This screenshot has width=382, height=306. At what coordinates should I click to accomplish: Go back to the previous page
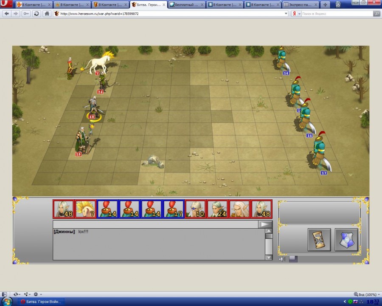point(6,14)
